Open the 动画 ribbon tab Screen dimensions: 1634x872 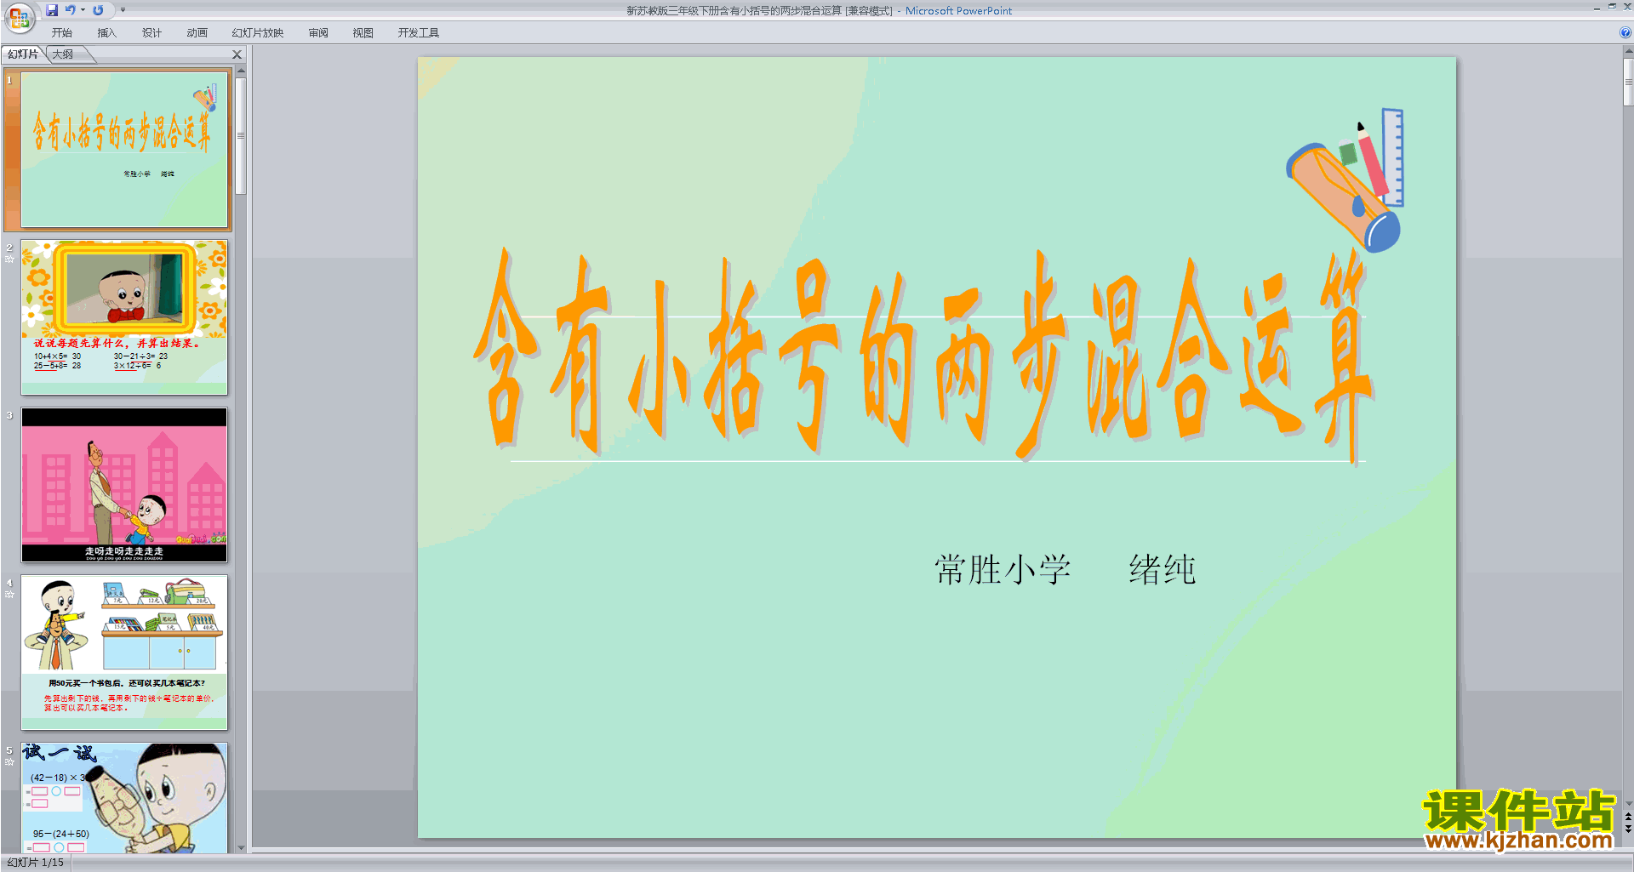pyautogui.click(x=197, y=33)
